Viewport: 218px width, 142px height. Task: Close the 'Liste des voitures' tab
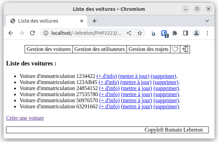tap(82, 21)
